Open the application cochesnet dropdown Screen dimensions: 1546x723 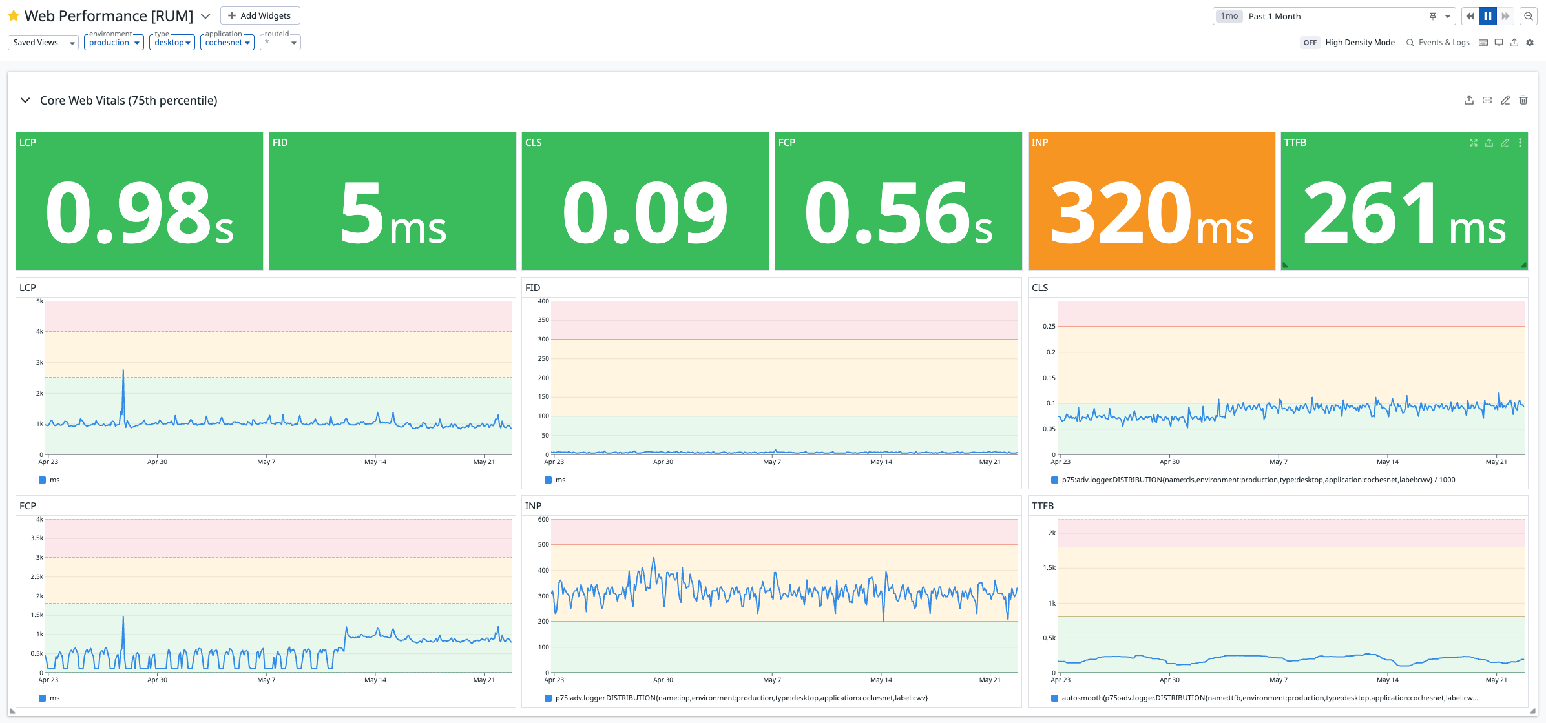[227, 43]
